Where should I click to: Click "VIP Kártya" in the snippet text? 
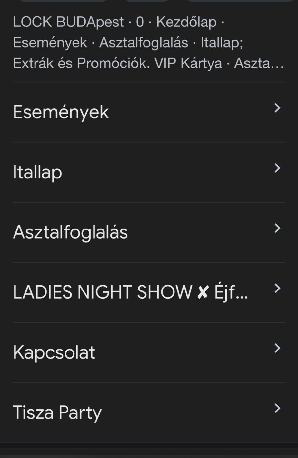coord(188,63)
